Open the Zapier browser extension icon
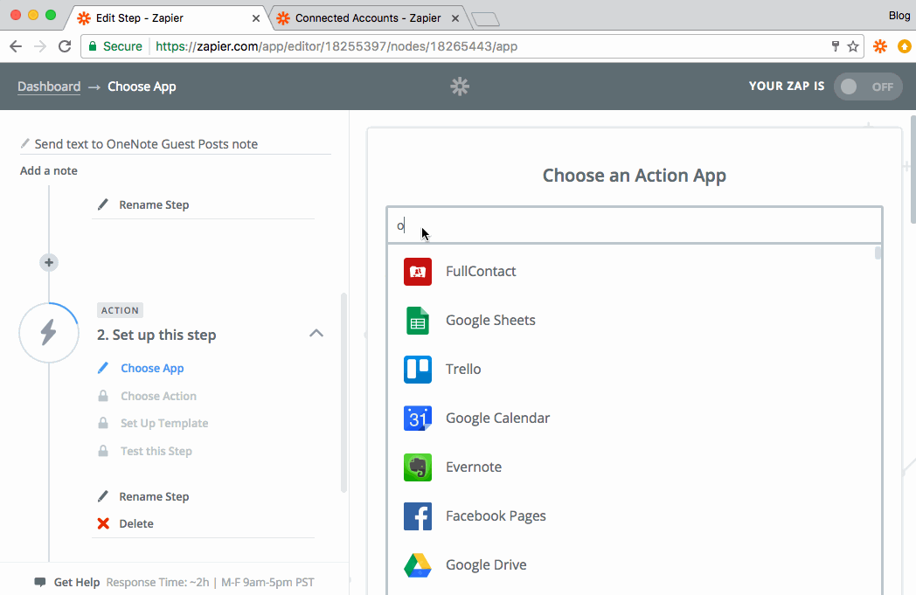Image resolution: width=916 pixels, height=595 pixels. point(880,46)
